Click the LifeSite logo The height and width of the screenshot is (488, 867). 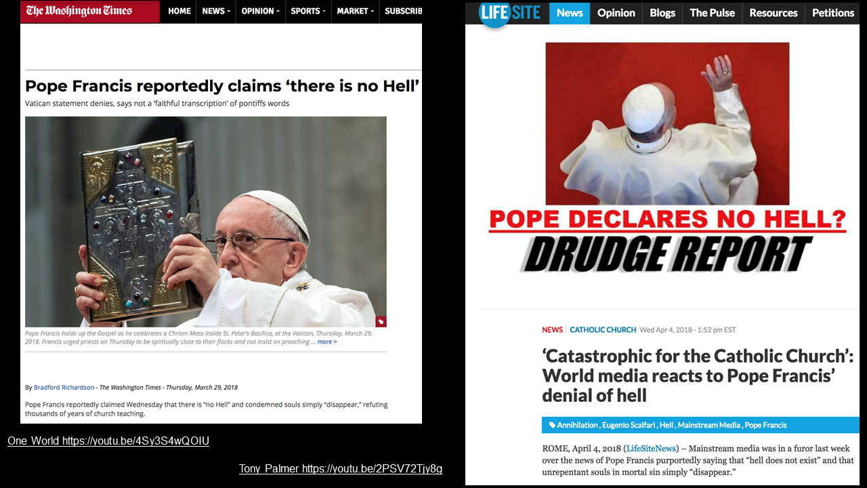pyautogui.click(x=509, y=14)
